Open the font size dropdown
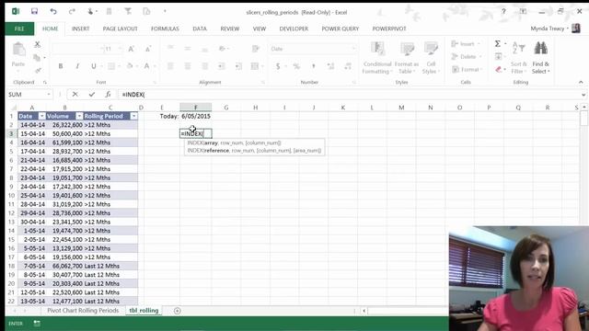 click(x=120, y=49)
